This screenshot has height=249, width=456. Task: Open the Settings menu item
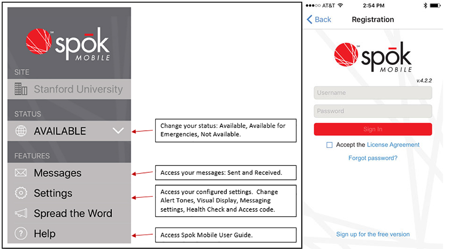[69, 193]
